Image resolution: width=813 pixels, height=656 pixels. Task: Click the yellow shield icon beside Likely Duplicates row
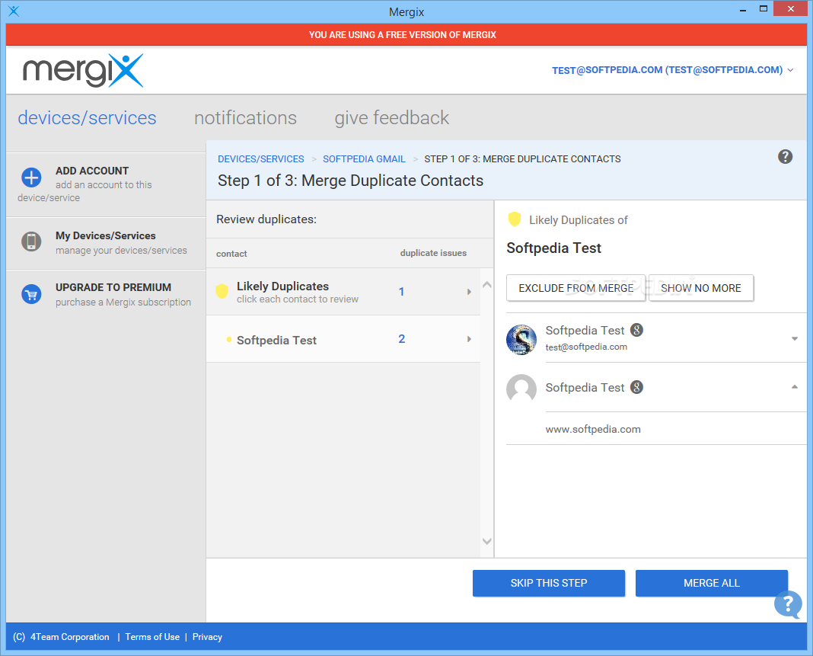pos(222,291)
